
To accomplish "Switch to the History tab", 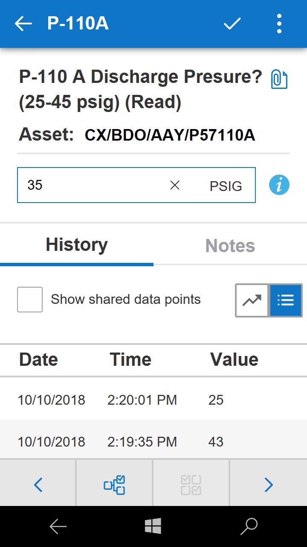I will point(77,245).
